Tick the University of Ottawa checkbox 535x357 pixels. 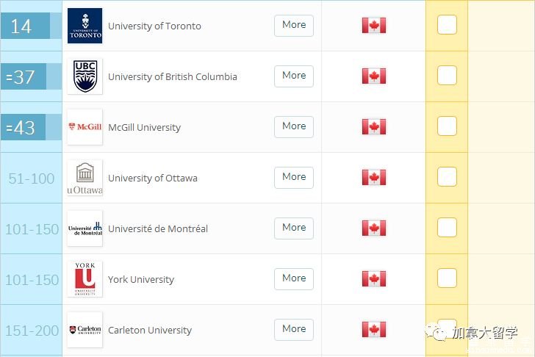click(x=447, y=176)
